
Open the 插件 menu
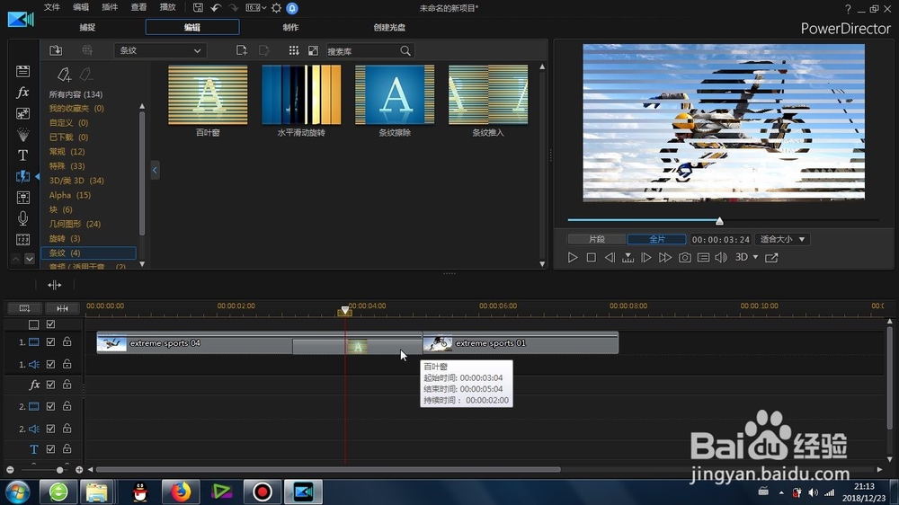coord(110,7)
